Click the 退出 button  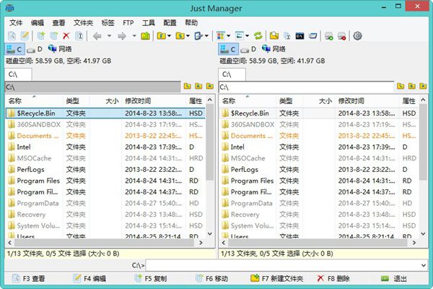(394, 278)
